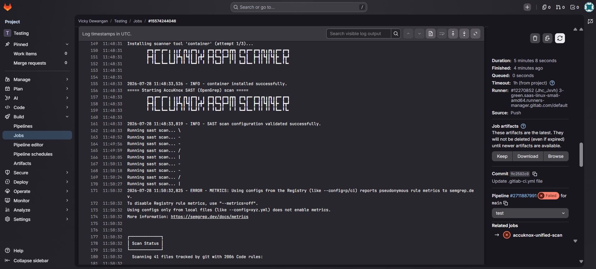Open Timeout help question icon
Viewport: 596px width, 269px height.
tap(552, 83)
